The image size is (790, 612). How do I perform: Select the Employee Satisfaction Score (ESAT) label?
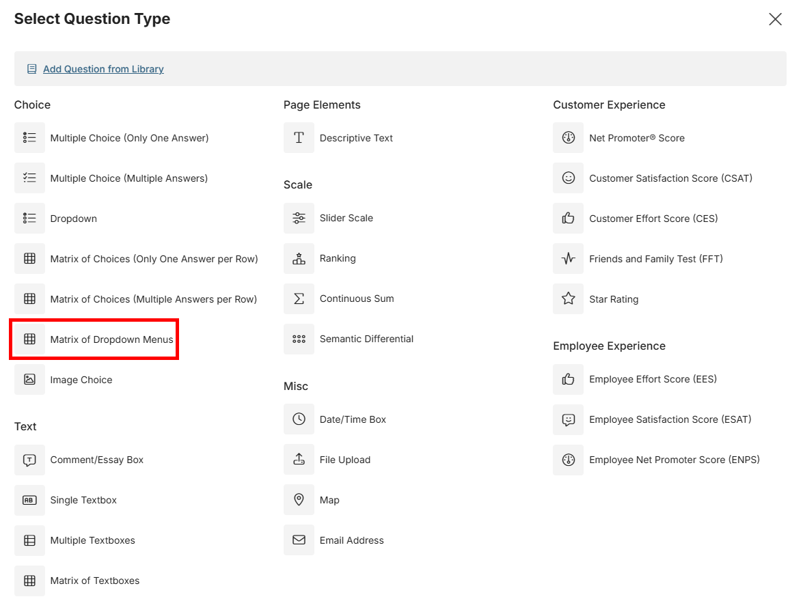pos(670,419)
